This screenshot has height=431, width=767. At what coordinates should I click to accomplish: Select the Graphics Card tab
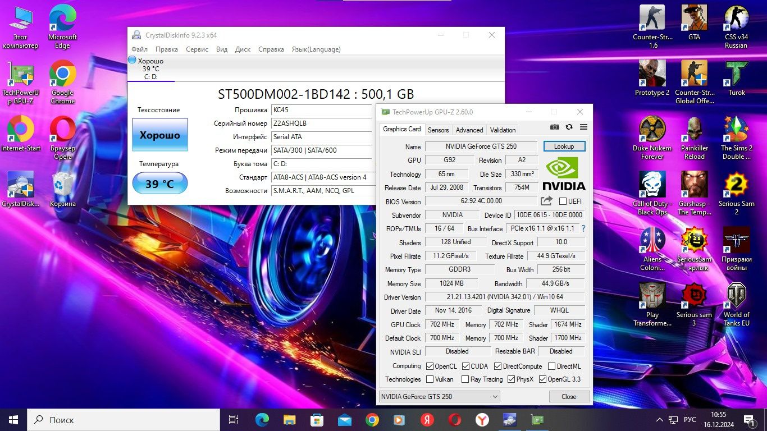point(402,129)
